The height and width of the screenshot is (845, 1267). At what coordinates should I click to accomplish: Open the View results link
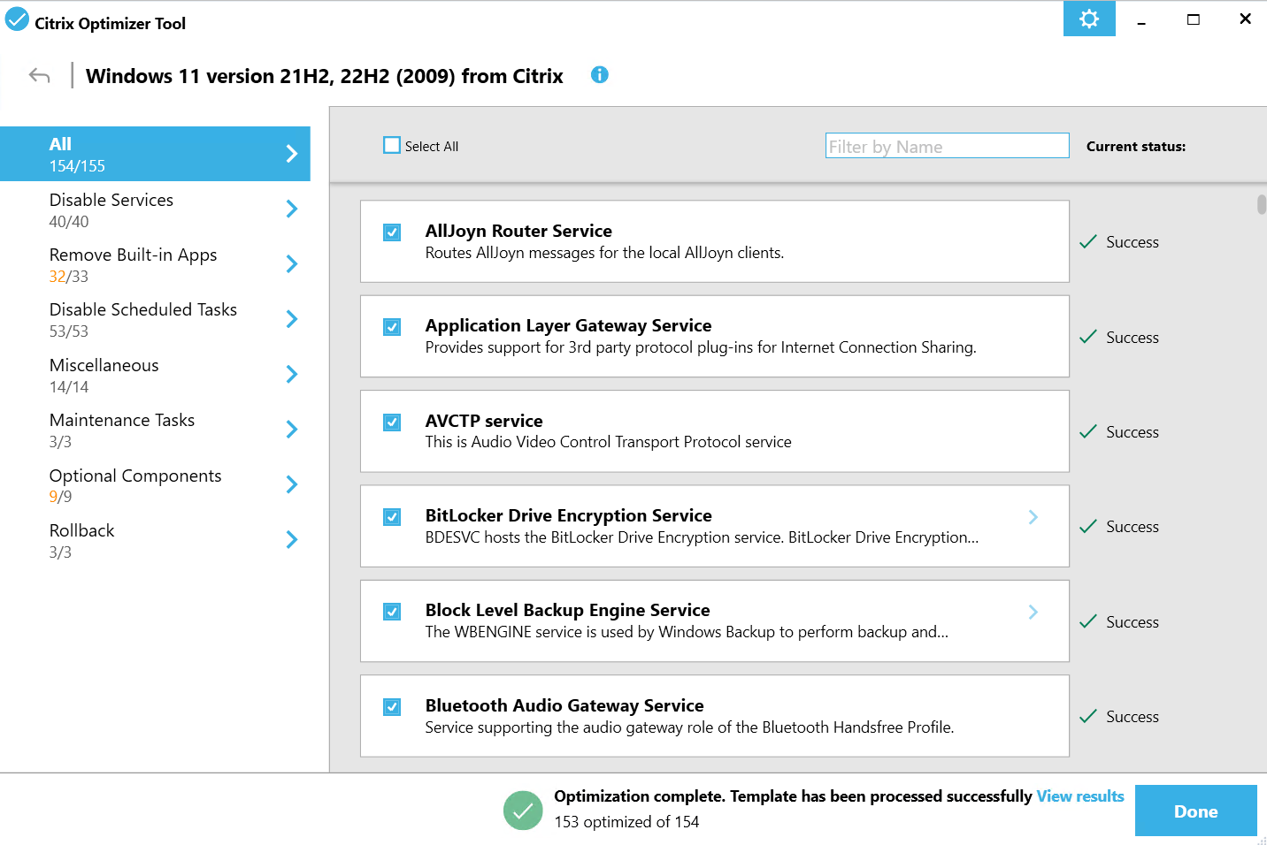click(x=1080, y=796)
